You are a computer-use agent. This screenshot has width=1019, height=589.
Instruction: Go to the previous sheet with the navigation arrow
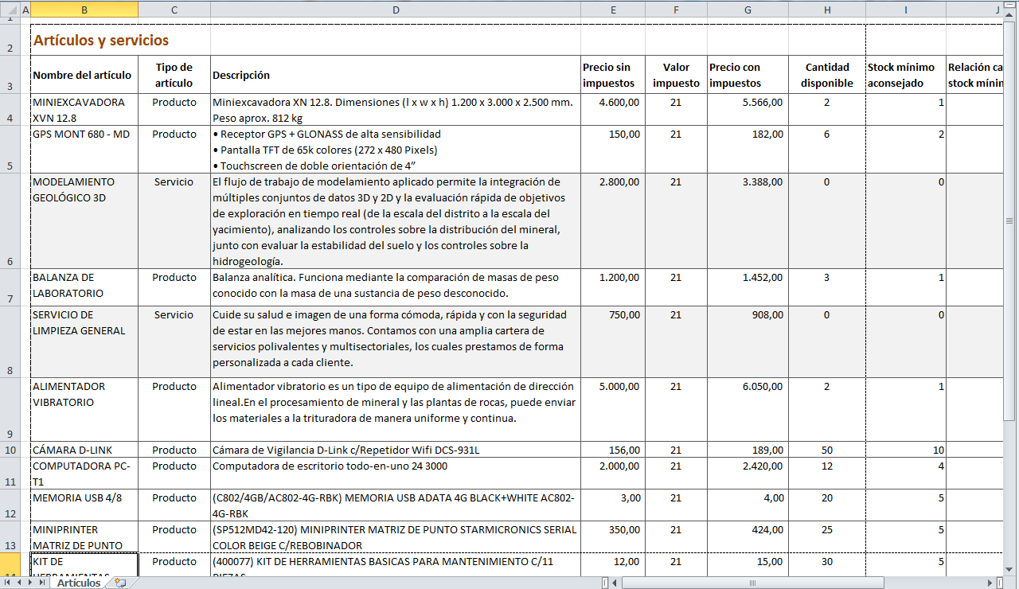pos(18,583)
